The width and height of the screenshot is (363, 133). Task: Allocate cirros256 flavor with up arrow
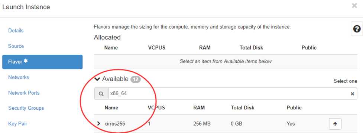pos(335,124)
